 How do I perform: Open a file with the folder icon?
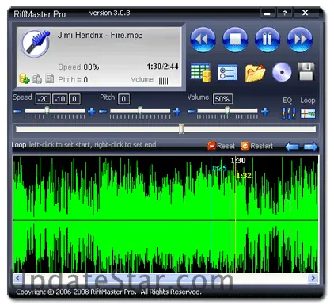[x=255, y=73]
